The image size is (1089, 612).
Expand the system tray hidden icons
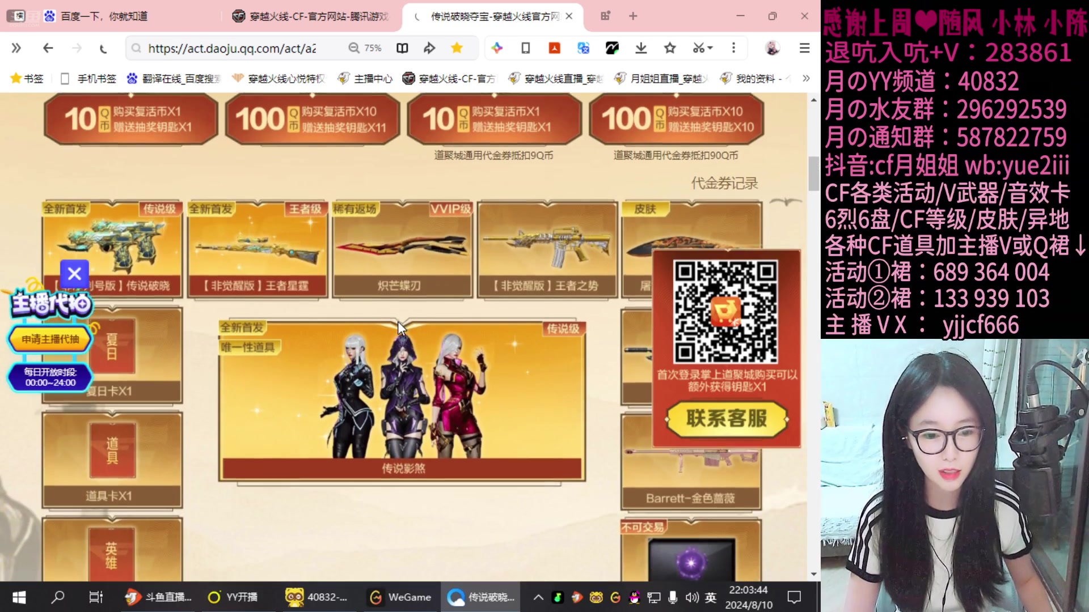pyautogui.click(x=538, y=597)
